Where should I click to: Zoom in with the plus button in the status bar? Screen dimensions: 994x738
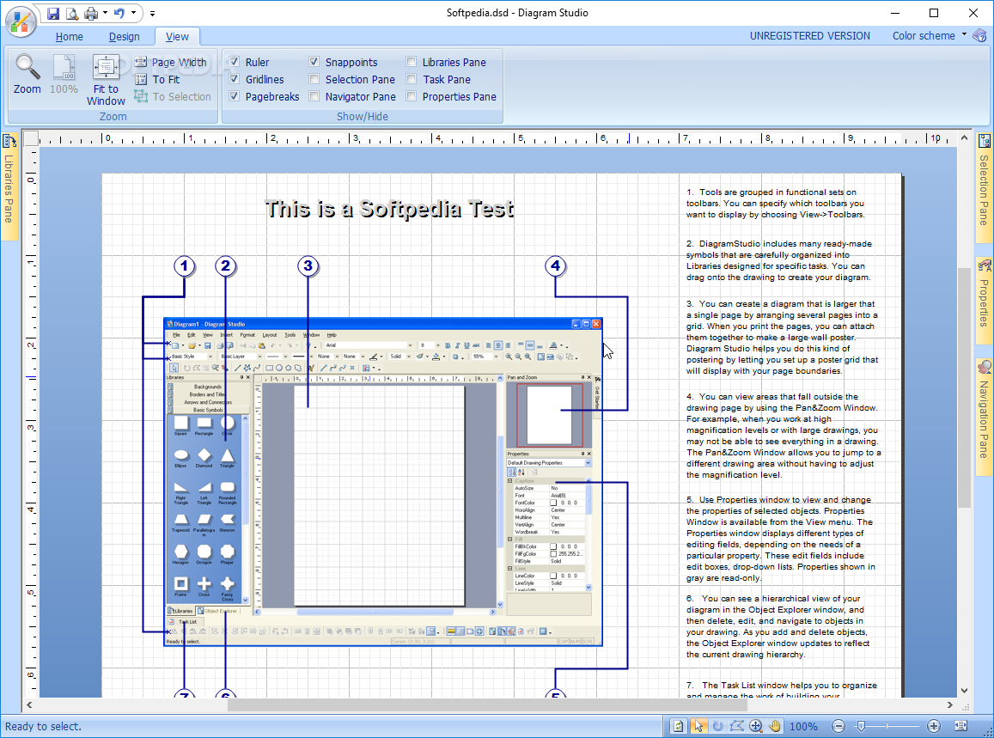[933, 726]
